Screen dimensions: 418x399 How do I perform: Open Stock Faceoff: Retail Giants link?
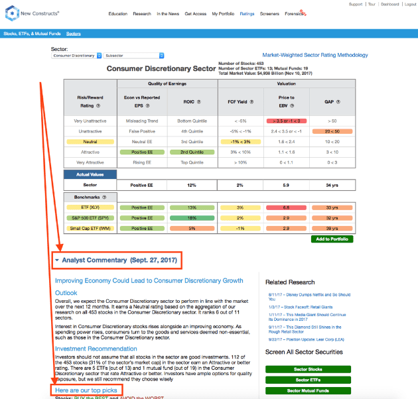tap(301, 307)
